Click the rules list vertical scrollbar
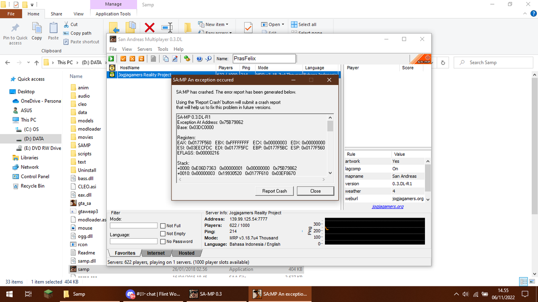 click(x=428, y=180)
